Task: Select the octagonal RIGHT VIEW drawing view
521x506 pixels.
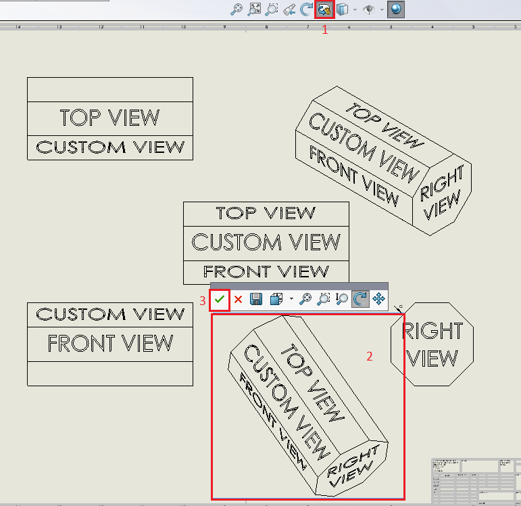Action: [432, 344]
